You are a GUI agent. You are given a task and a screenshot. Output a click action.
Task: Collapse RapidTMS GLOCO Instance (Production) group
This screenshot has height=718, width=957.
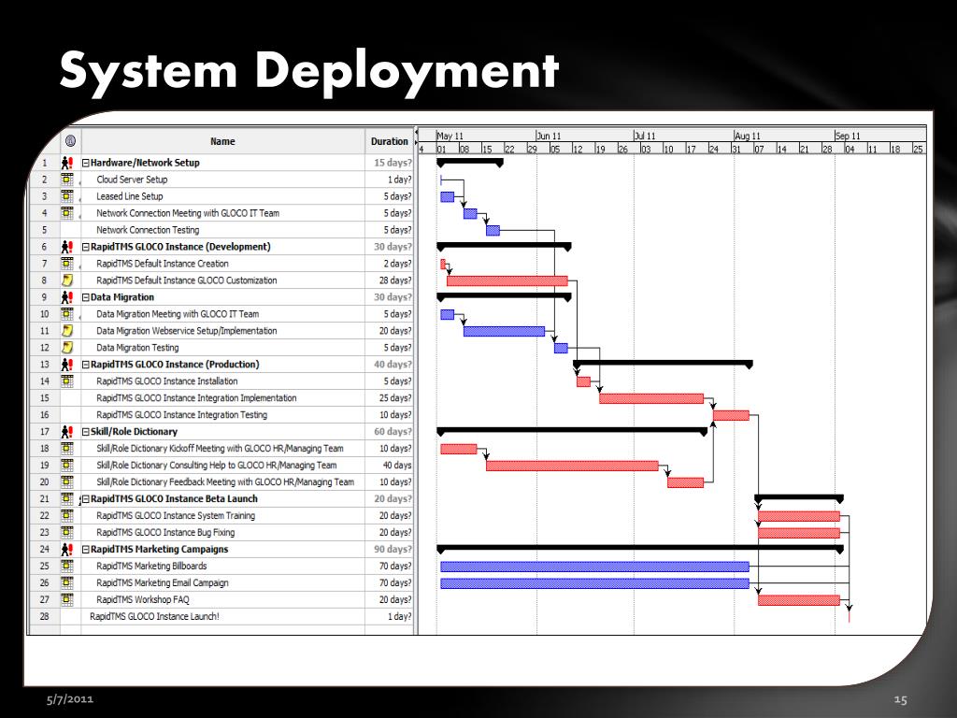tap(86, 365)
